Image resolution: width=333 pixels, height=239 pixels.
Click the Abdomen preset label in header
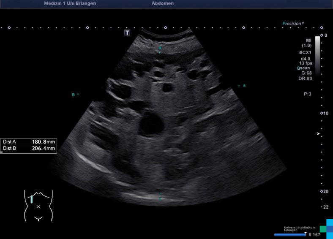click(162, 3)
